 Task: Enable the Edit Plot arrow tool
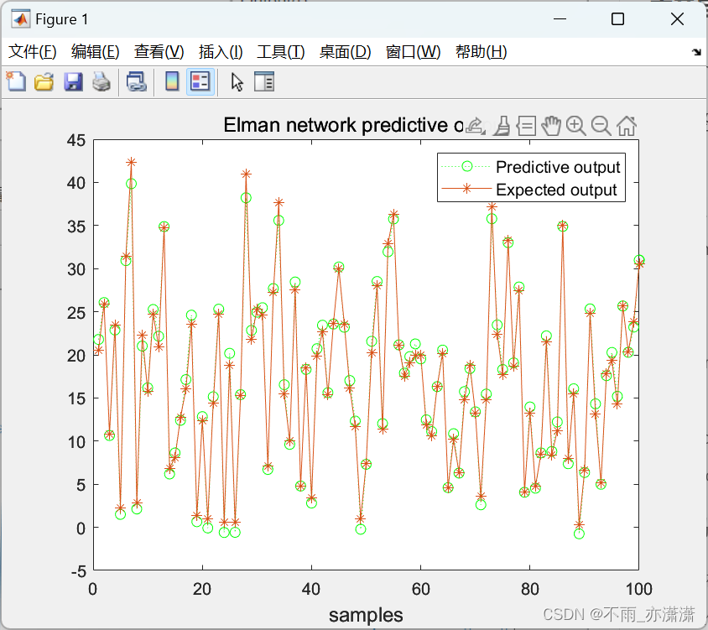coord(237,81)
